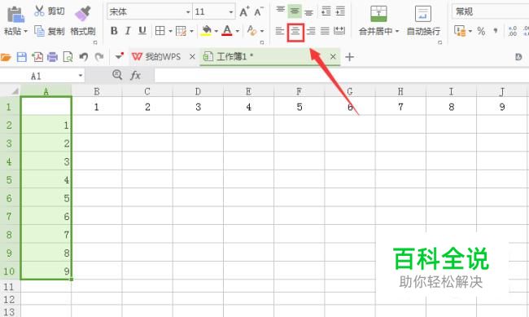Click the Paste (粘贴) icon
This screenshot has width=529, height=317.
(x=15, y=14)
